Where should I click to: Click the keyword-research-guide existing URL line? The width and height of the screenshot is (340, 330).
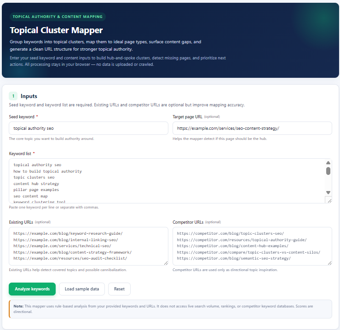click(x=68, y=233)
